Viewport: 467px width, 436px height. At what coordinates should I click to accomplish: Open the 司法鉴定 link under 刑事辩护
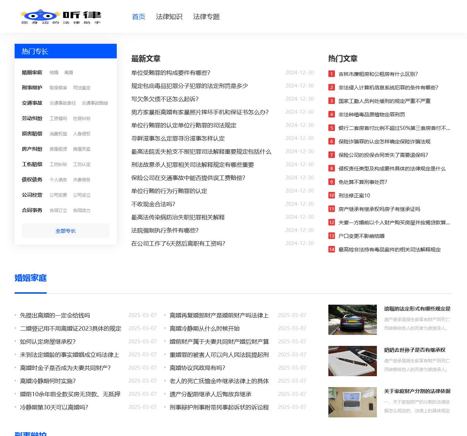point(82,88)
